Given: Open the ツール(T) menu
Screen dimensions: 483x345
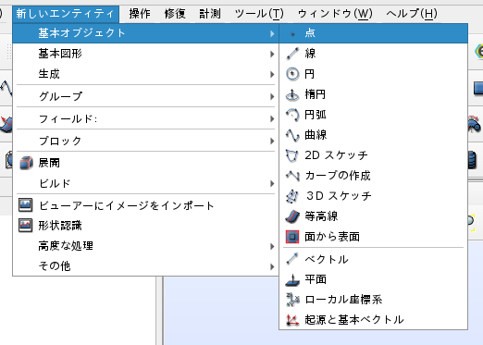Looking at the screenshot, I should [x=259, y=14].
